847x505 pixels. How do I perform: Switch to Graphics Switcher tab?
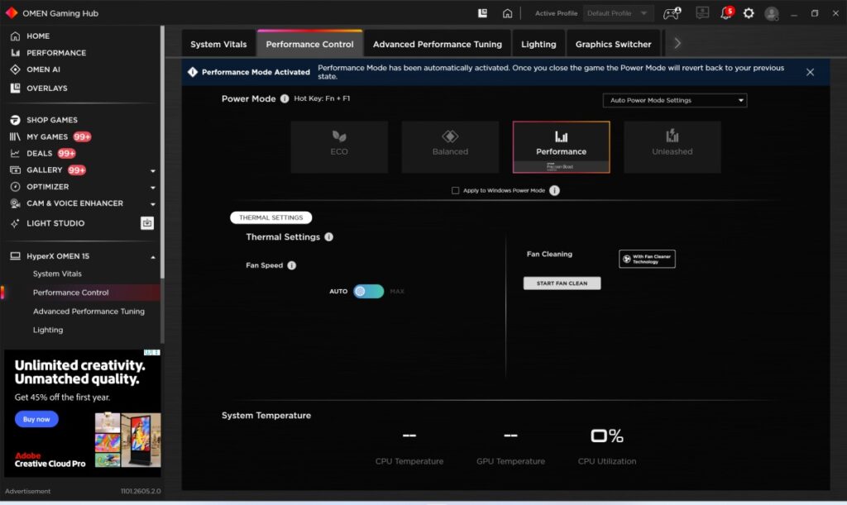click(x=613, y=44)
